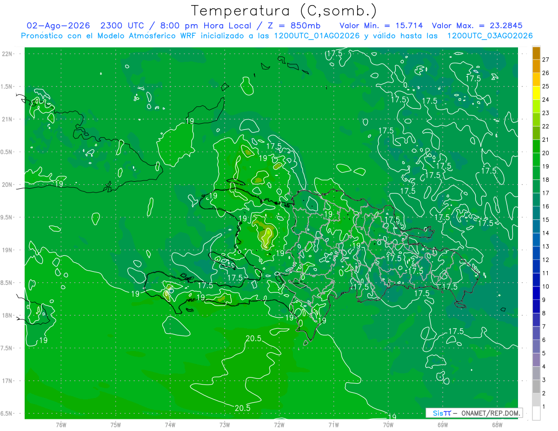Click the "ONAMET/REP.DOM." credit label
Image resolution: width=558 pixels, height=431 pixels.
491,413
